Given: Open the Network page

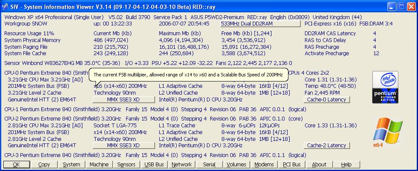Looking at the screenshot, I should pyautogui.click(x=182, y=165).
